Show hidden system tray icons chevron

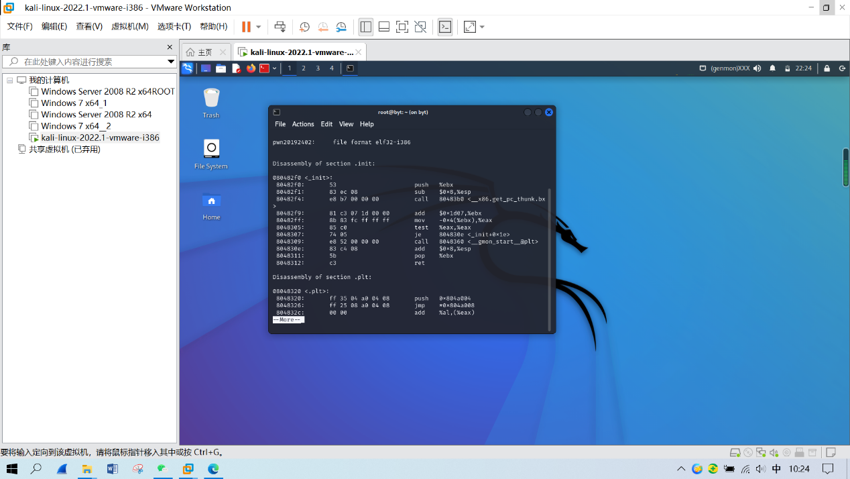coord(681,469)
